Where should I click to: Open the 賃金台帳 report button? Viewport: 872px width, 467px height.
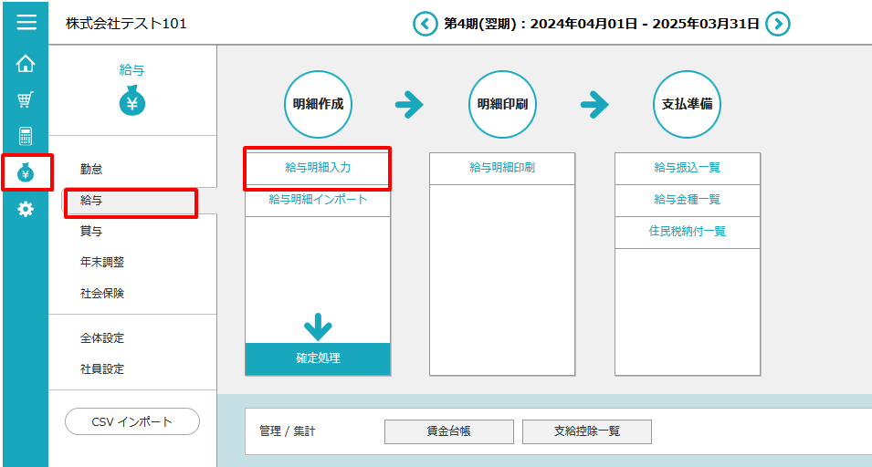[x=448, y=431]
